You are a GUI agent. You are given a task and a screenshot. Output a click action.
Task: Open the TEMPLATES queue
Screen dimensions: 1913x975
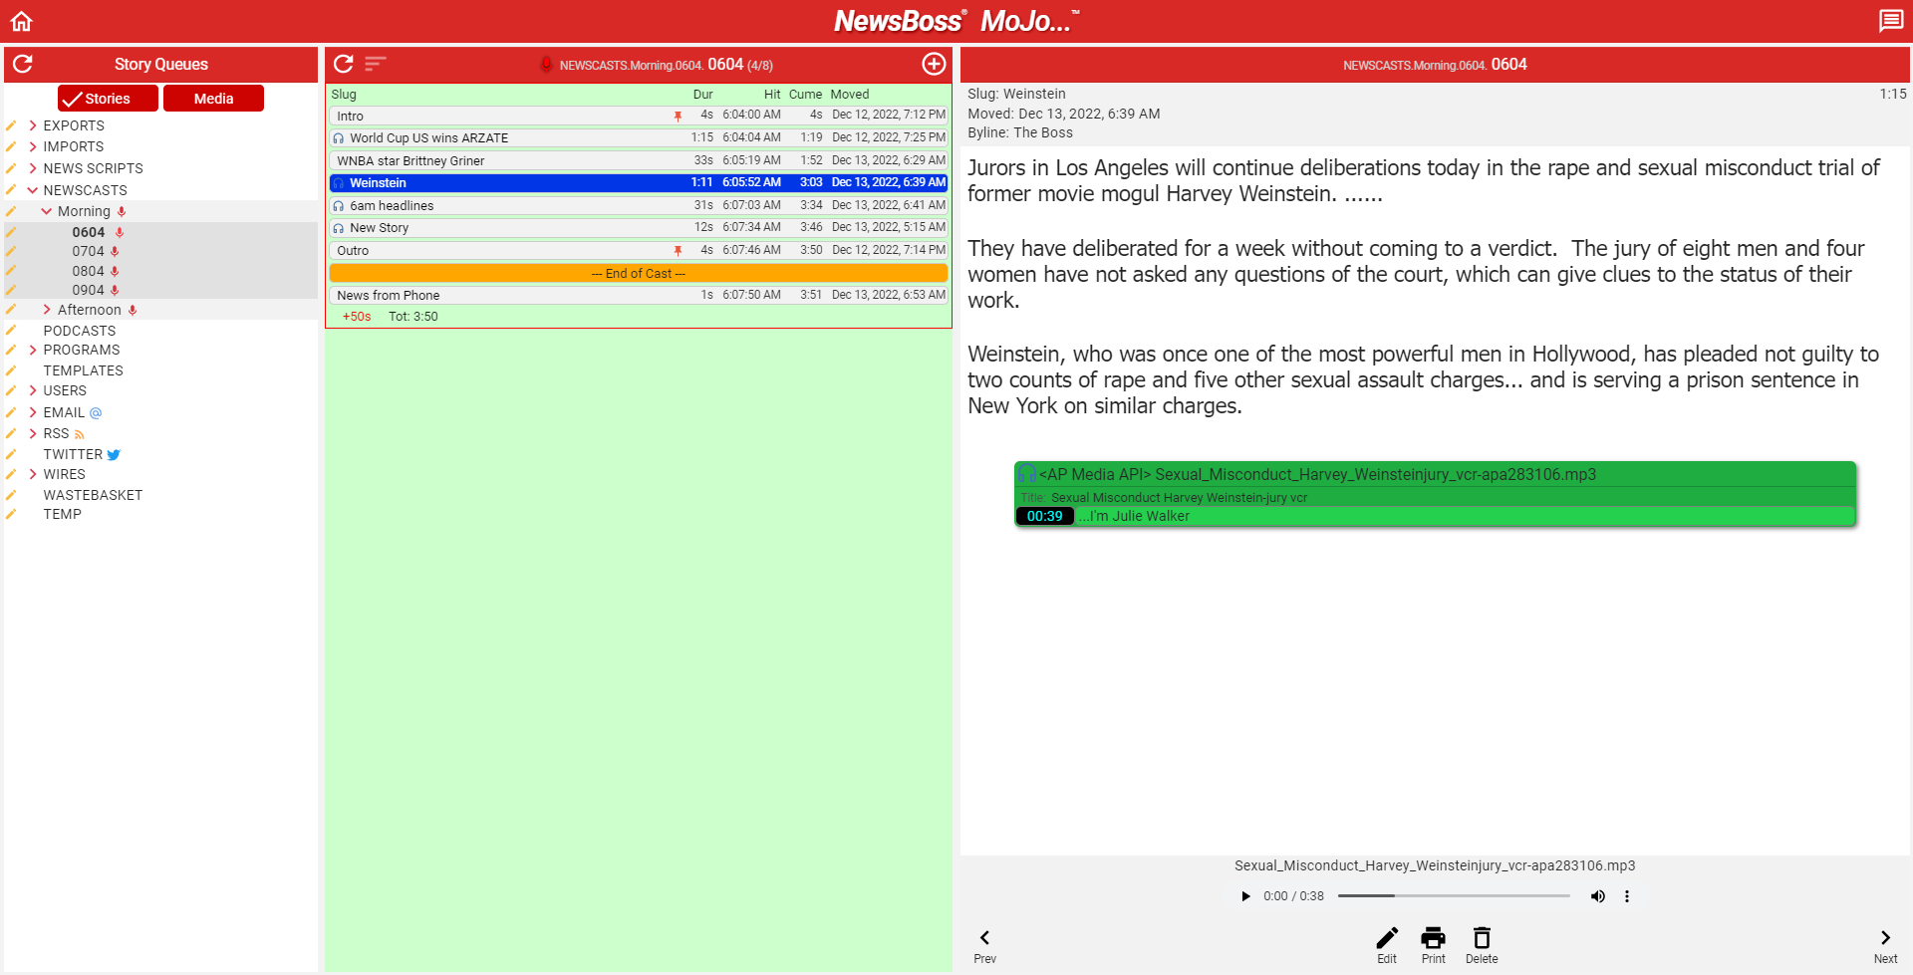(x=84, y=370)
